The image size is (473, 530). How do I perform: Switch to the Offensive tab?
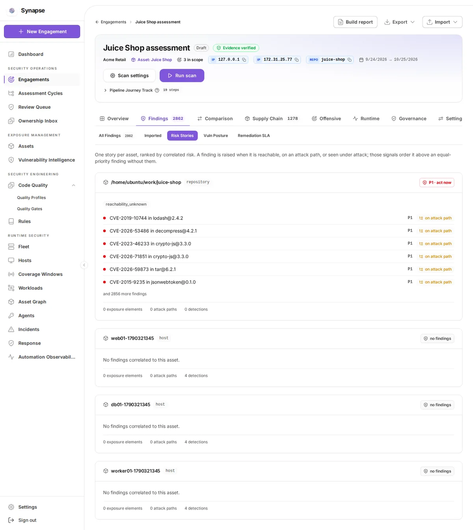(x=326, y=119)
